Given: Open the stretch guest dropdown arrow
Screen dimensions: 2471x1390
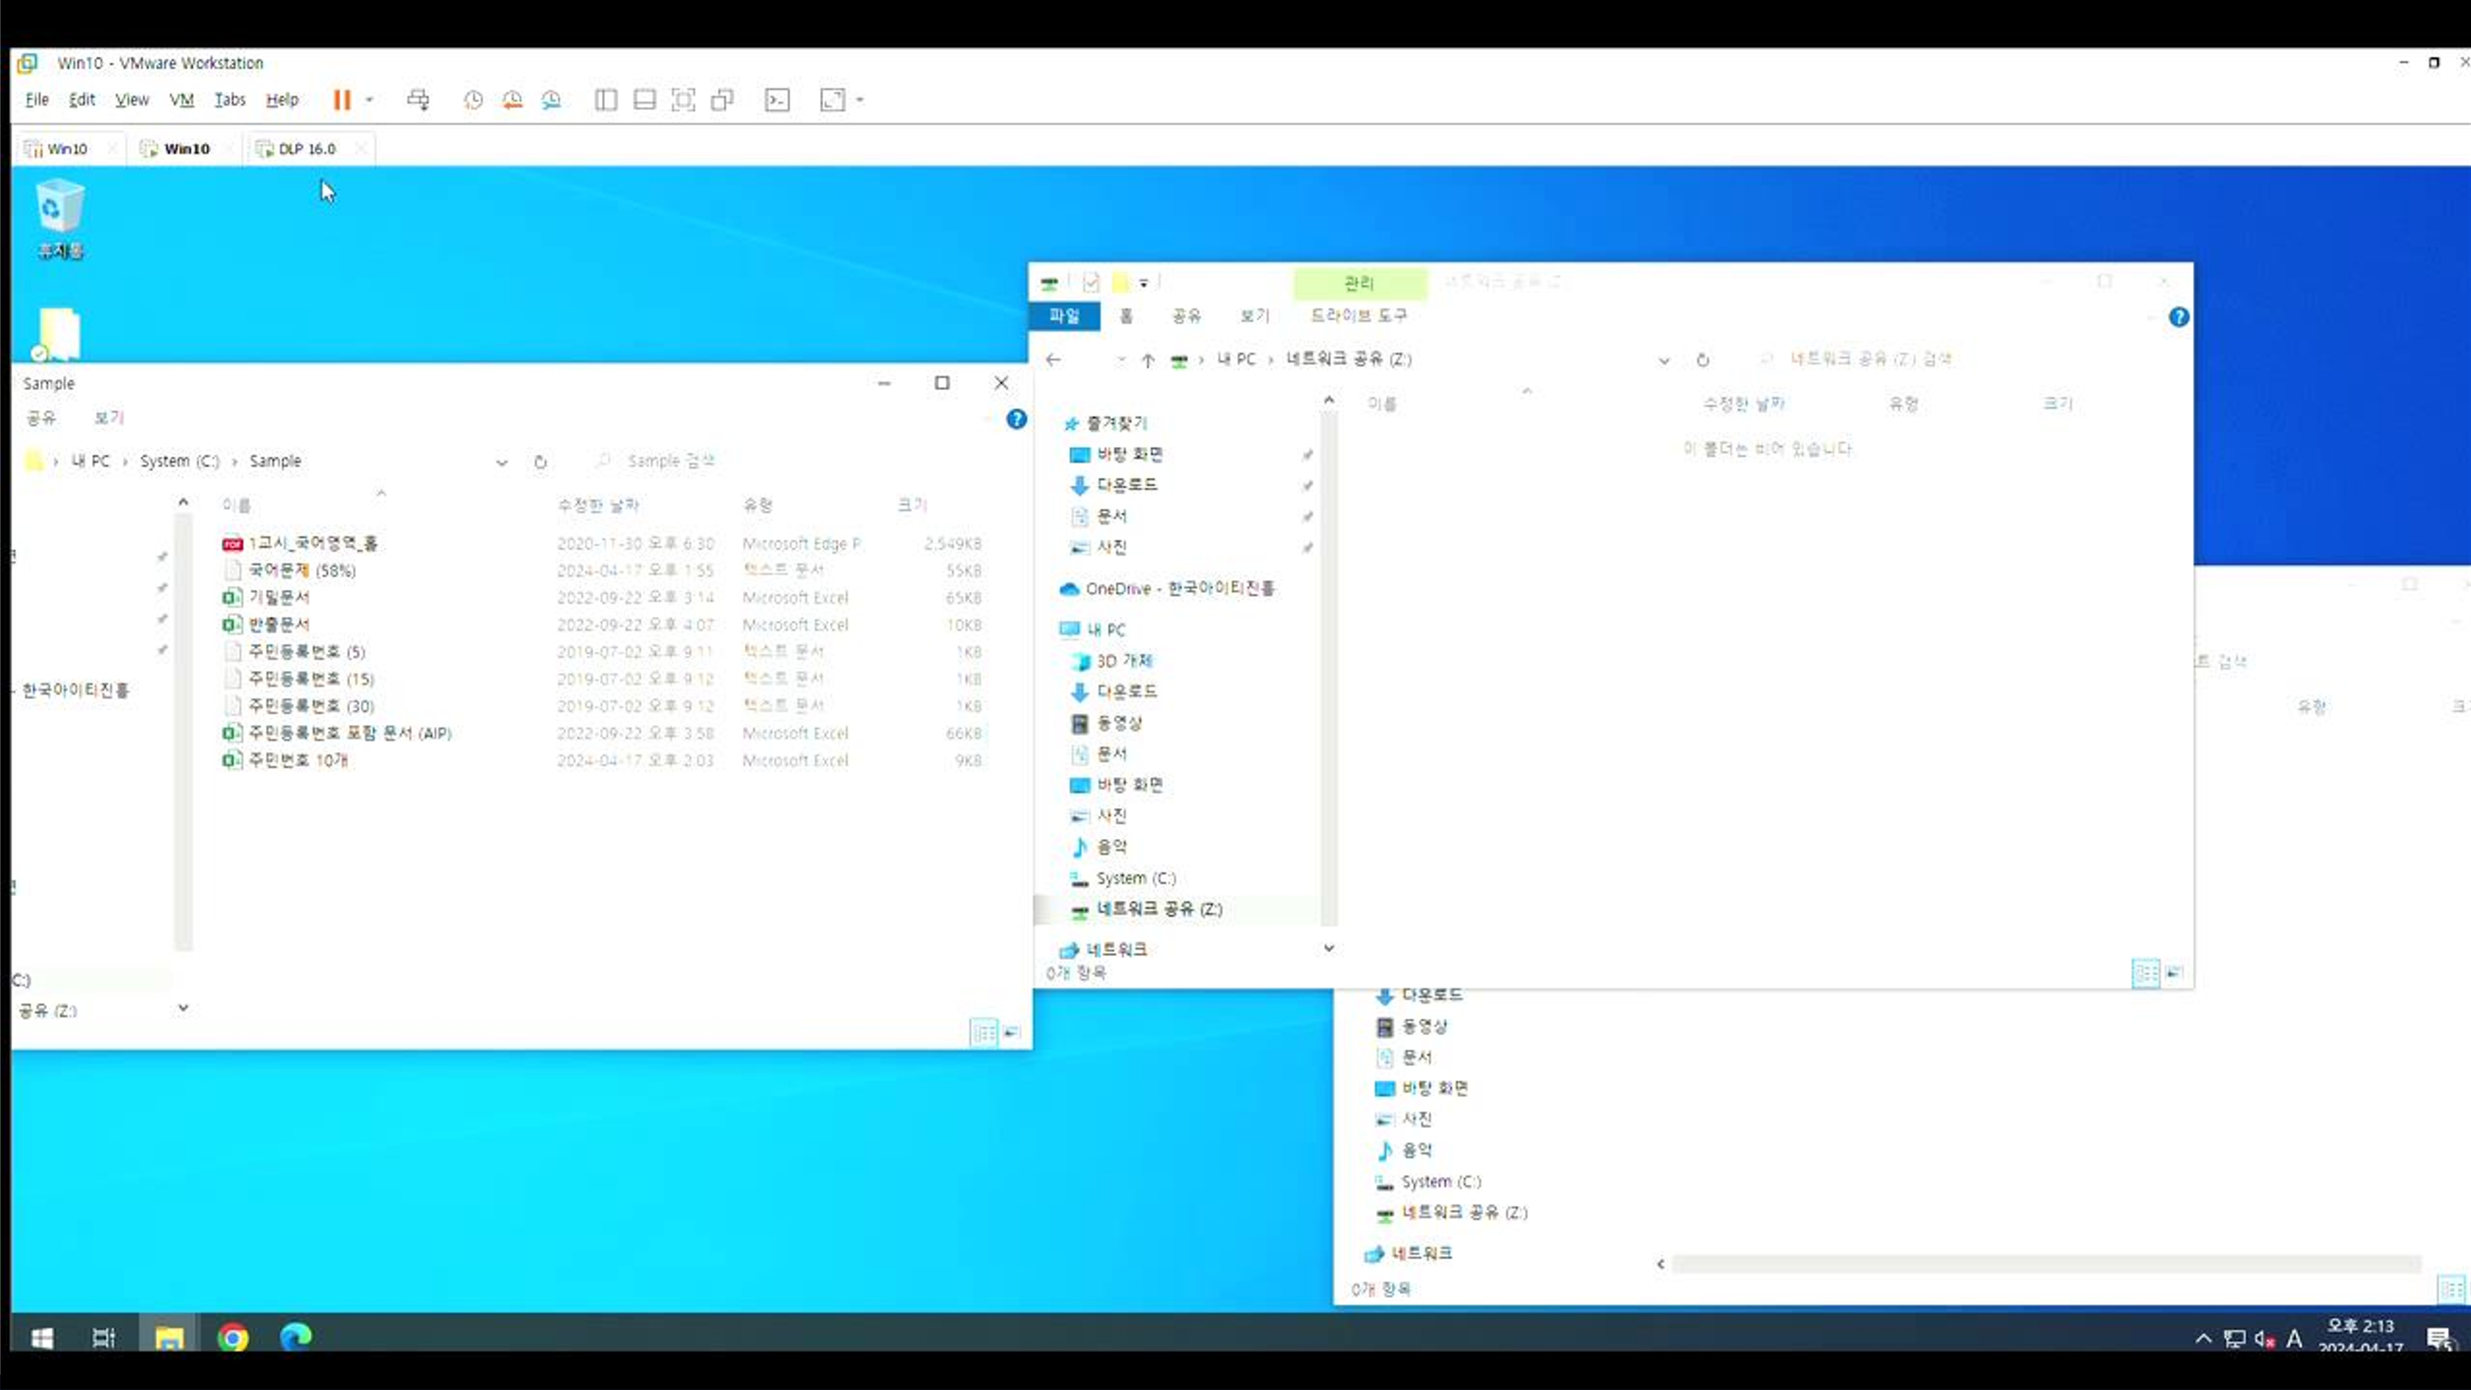Looking at the screenshot, I should (x=861, y=99).
